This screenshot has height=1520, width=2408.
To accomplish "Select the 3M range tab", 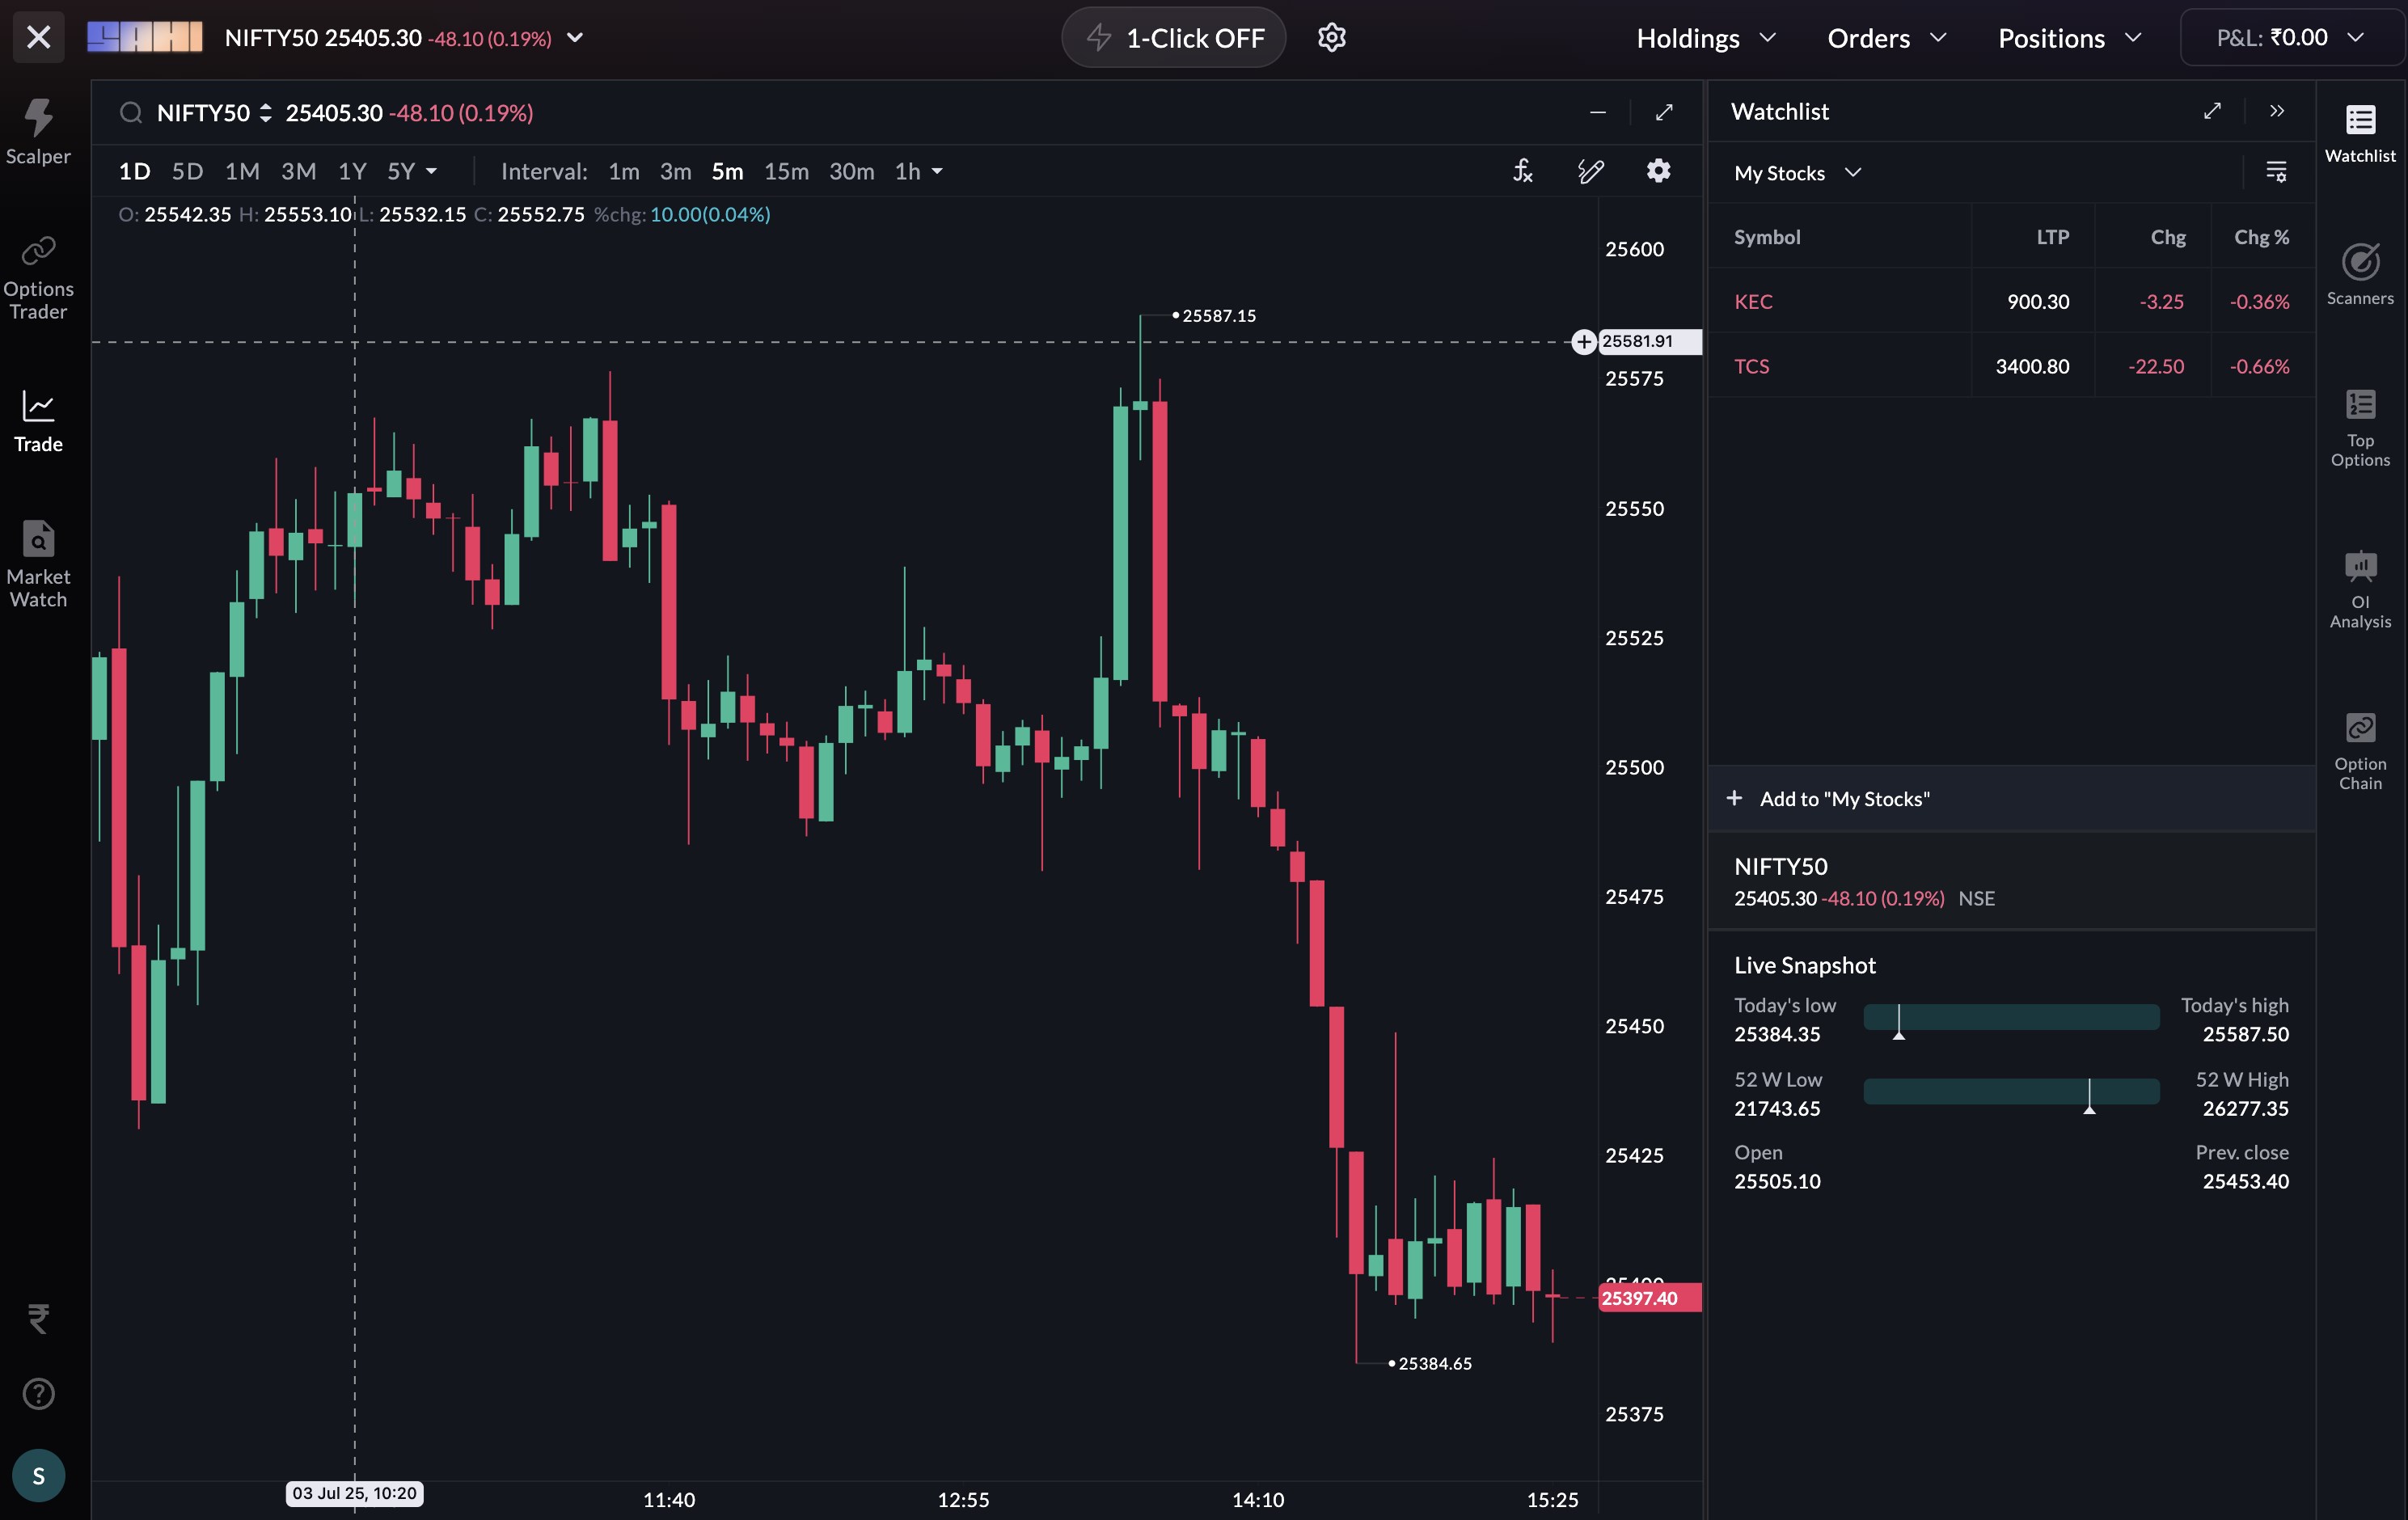I will tap(298, 171).
